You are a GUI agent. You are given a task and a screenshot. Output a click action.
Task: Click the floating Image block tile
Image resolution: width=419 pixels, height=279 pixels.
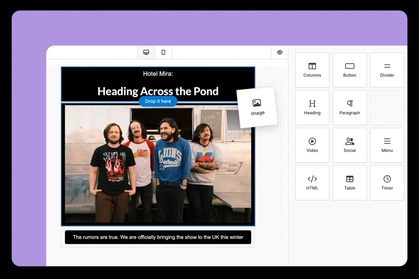tap(257, 107)
